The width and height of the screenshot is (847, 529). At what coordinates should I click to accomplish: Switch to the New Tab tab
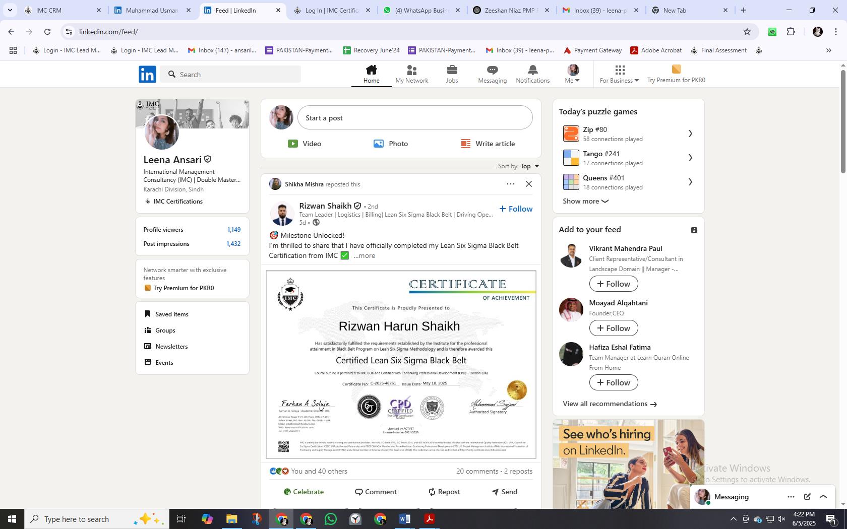click(690, 10)
